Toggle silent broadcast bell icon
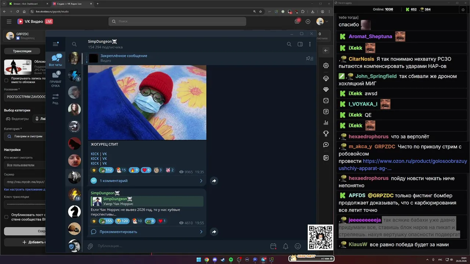Screen dimensions: 470x264 tap(285, 246)
